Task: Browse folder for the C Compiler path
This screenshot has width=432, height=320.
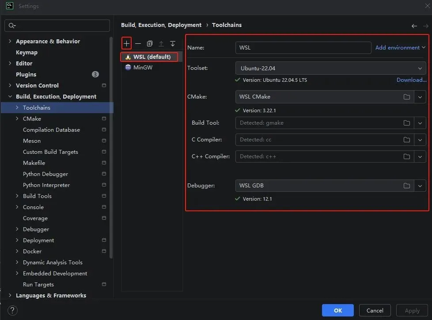Action: (407, 140)
